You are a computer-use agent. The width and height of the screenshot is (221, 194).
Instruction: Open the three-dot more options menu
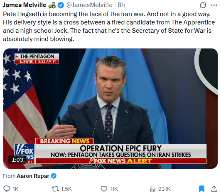pos(214,5)
